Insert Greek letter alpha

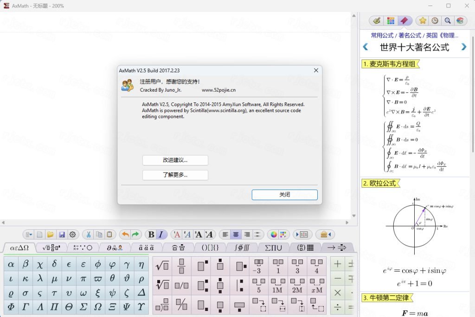[x=11, y=265]
